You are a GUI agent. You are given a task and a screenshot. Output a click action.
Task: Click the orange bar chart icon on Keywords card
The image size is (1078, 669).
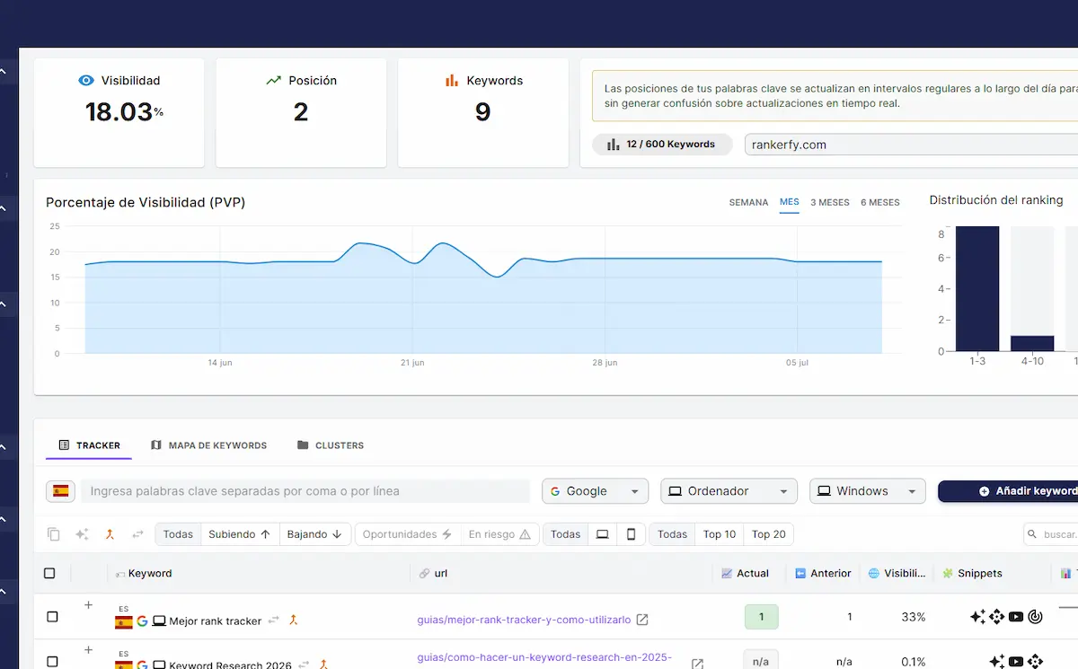[453, 81]
